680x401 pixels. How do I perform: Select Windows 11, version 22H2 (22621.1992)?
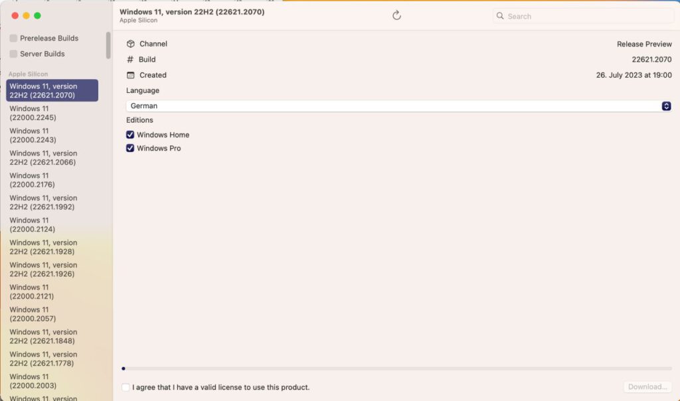(x=52, y=202)
